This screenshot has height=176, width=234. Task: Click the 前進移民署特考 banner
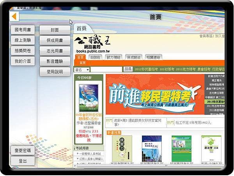[x=155, y=94]
